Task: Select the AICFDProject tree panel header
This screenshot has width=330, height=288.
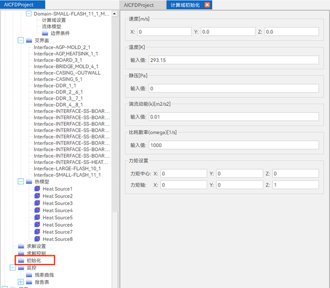Action: click(22, 5)
